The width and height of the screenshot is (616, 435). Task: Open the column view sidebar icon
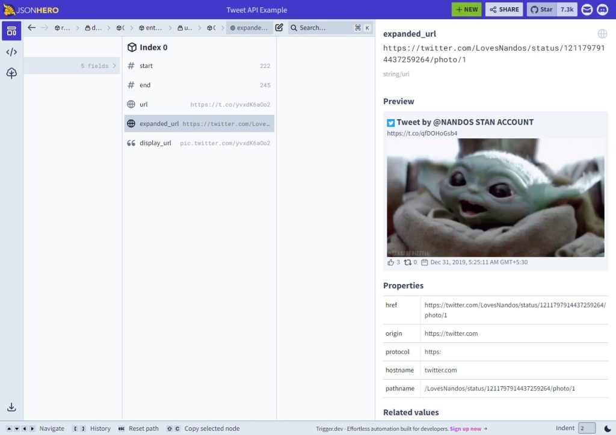click(11, 31)
